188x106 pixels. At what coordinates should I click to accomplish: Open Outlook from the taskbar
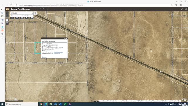click(x=56, y=104)
